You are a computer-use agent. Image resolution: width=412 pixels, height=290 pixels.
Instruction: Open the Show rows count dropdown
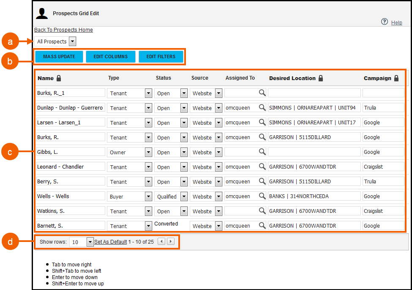pyautogui.click(x=90, y=242)
